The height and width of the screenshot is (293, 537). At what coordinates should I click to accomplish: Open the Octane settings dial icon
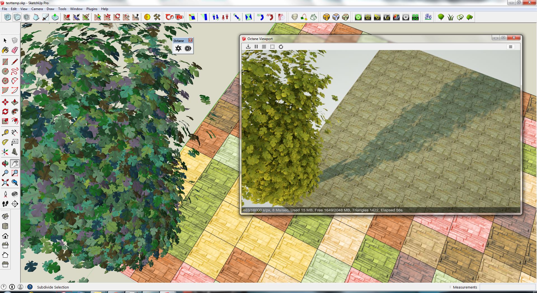[x=188, y=48]
